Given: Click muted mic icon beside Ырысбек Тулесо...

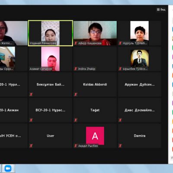Looking at the screenshot, I should point(120,69).
